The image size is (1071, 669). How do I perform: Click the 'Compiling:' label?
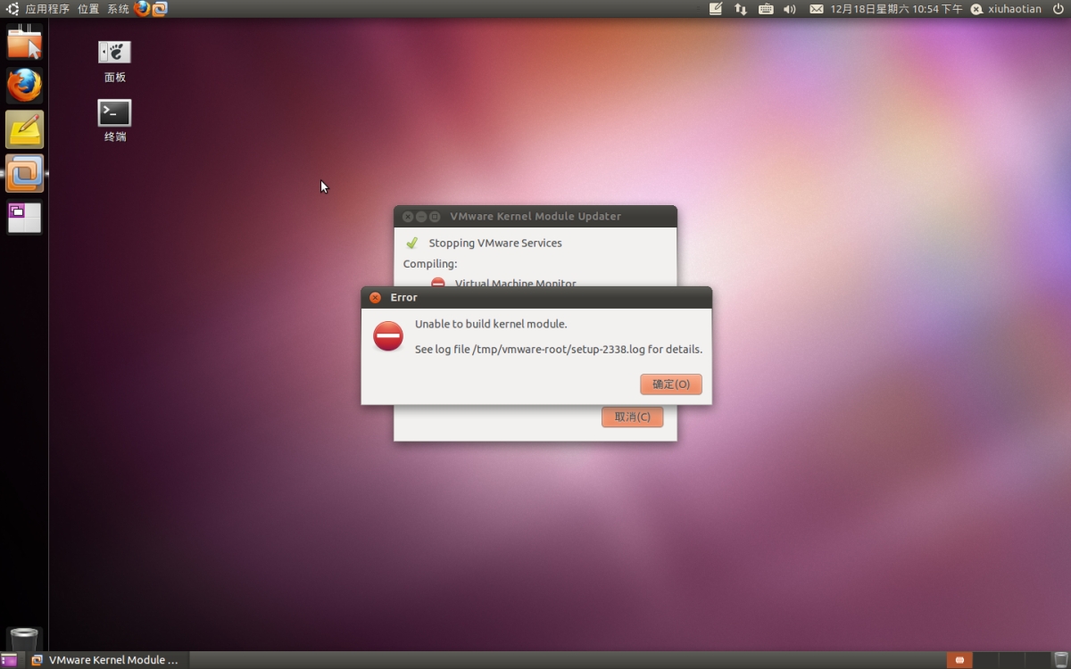tap(430, 264)
